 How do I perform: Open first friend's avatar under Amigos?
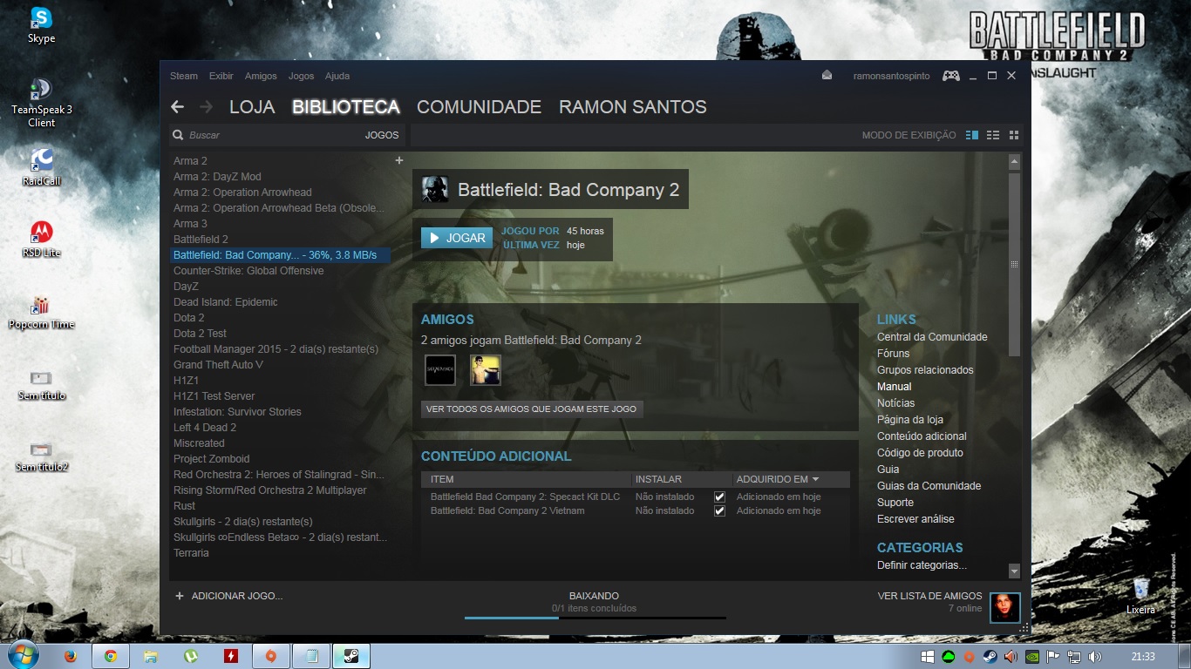point(439,369)
